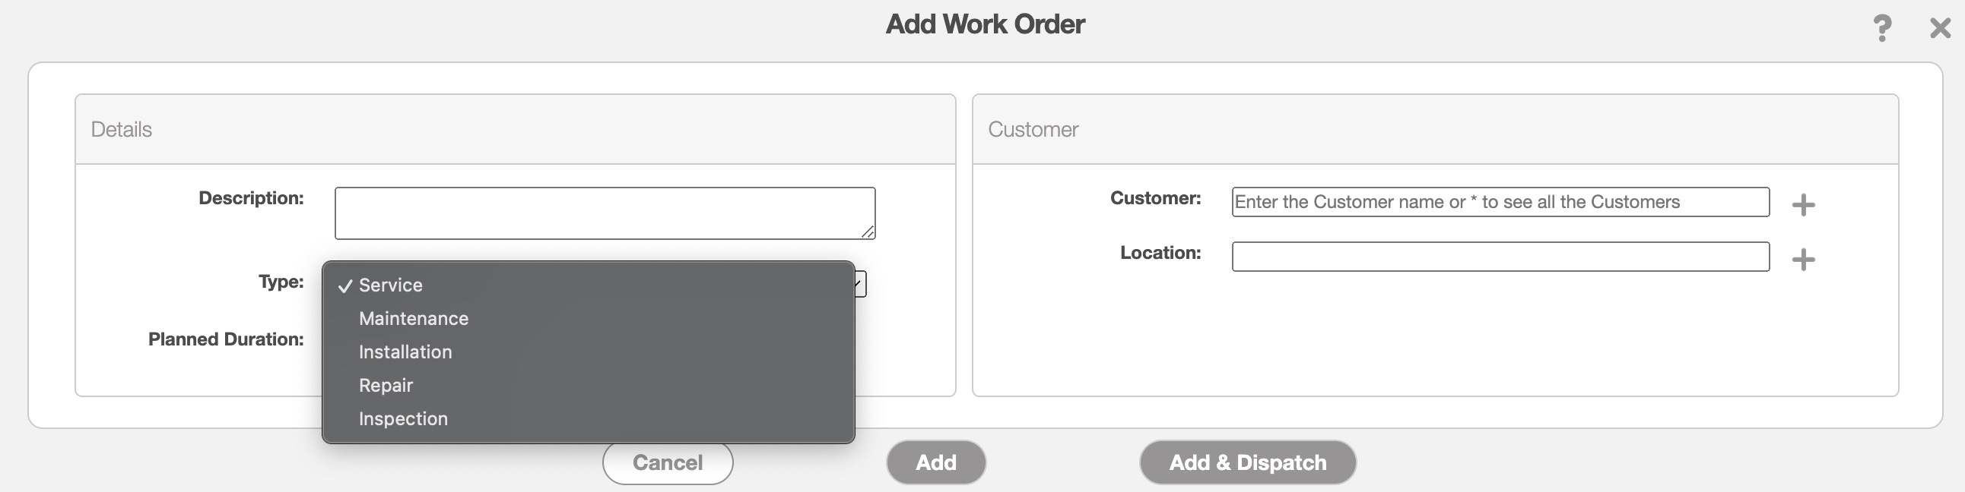Click the Details panel header
The height and width of the screenshot is (492, 1965).
(515, 130)
